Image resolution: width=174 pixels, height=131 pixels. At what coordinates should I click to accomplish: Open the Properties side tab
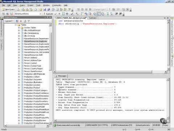click(172, 60)
